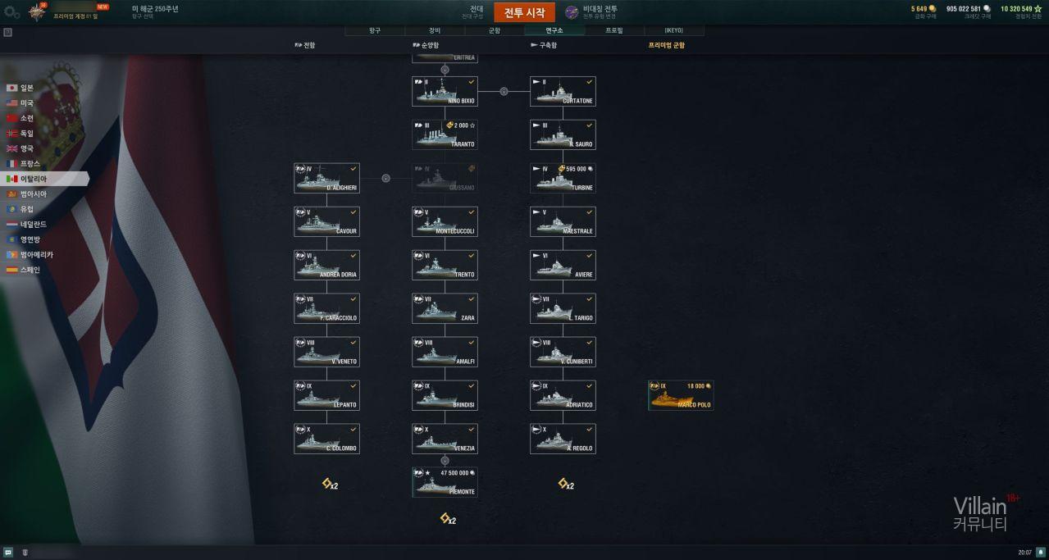Click the info icon between Nino Bixio and Curtatone
The height and width of the screenshot is (560, 1049).
pyautogui.click(x=504, y=92)
